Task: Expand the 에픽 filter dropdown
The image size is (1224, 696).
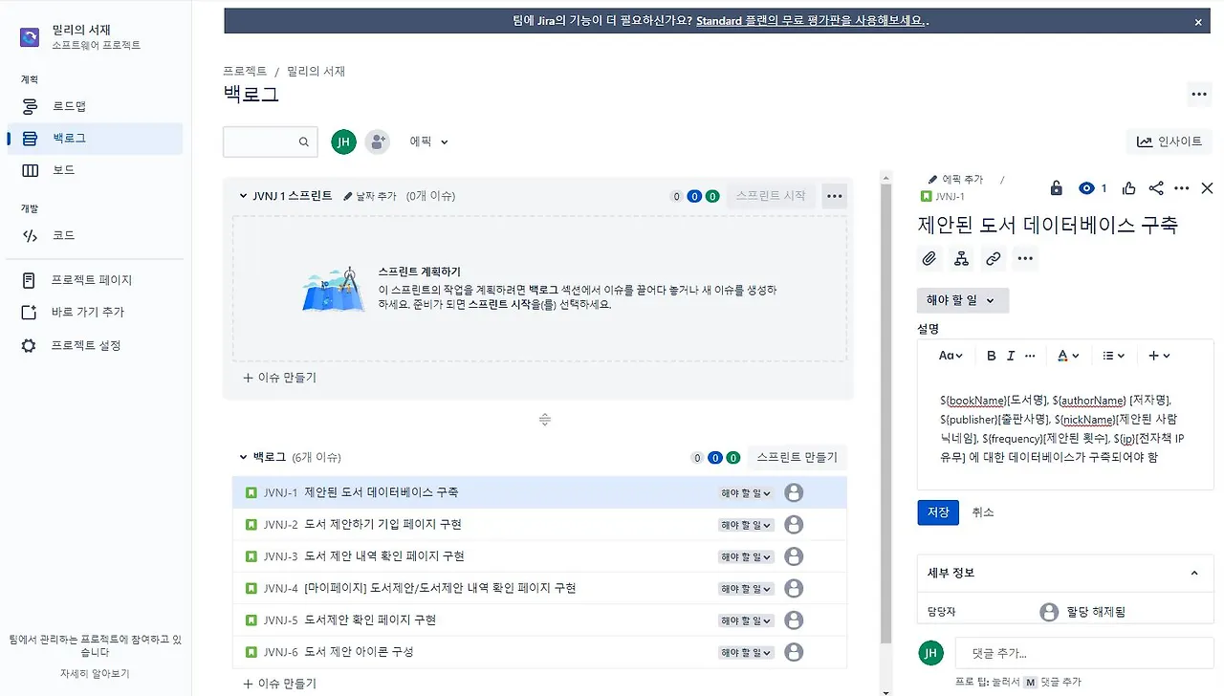Action: [x=428, y=141]
